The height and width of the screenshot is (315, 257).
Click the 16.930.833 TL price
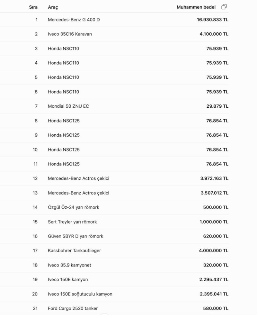[x=212, y=20]
